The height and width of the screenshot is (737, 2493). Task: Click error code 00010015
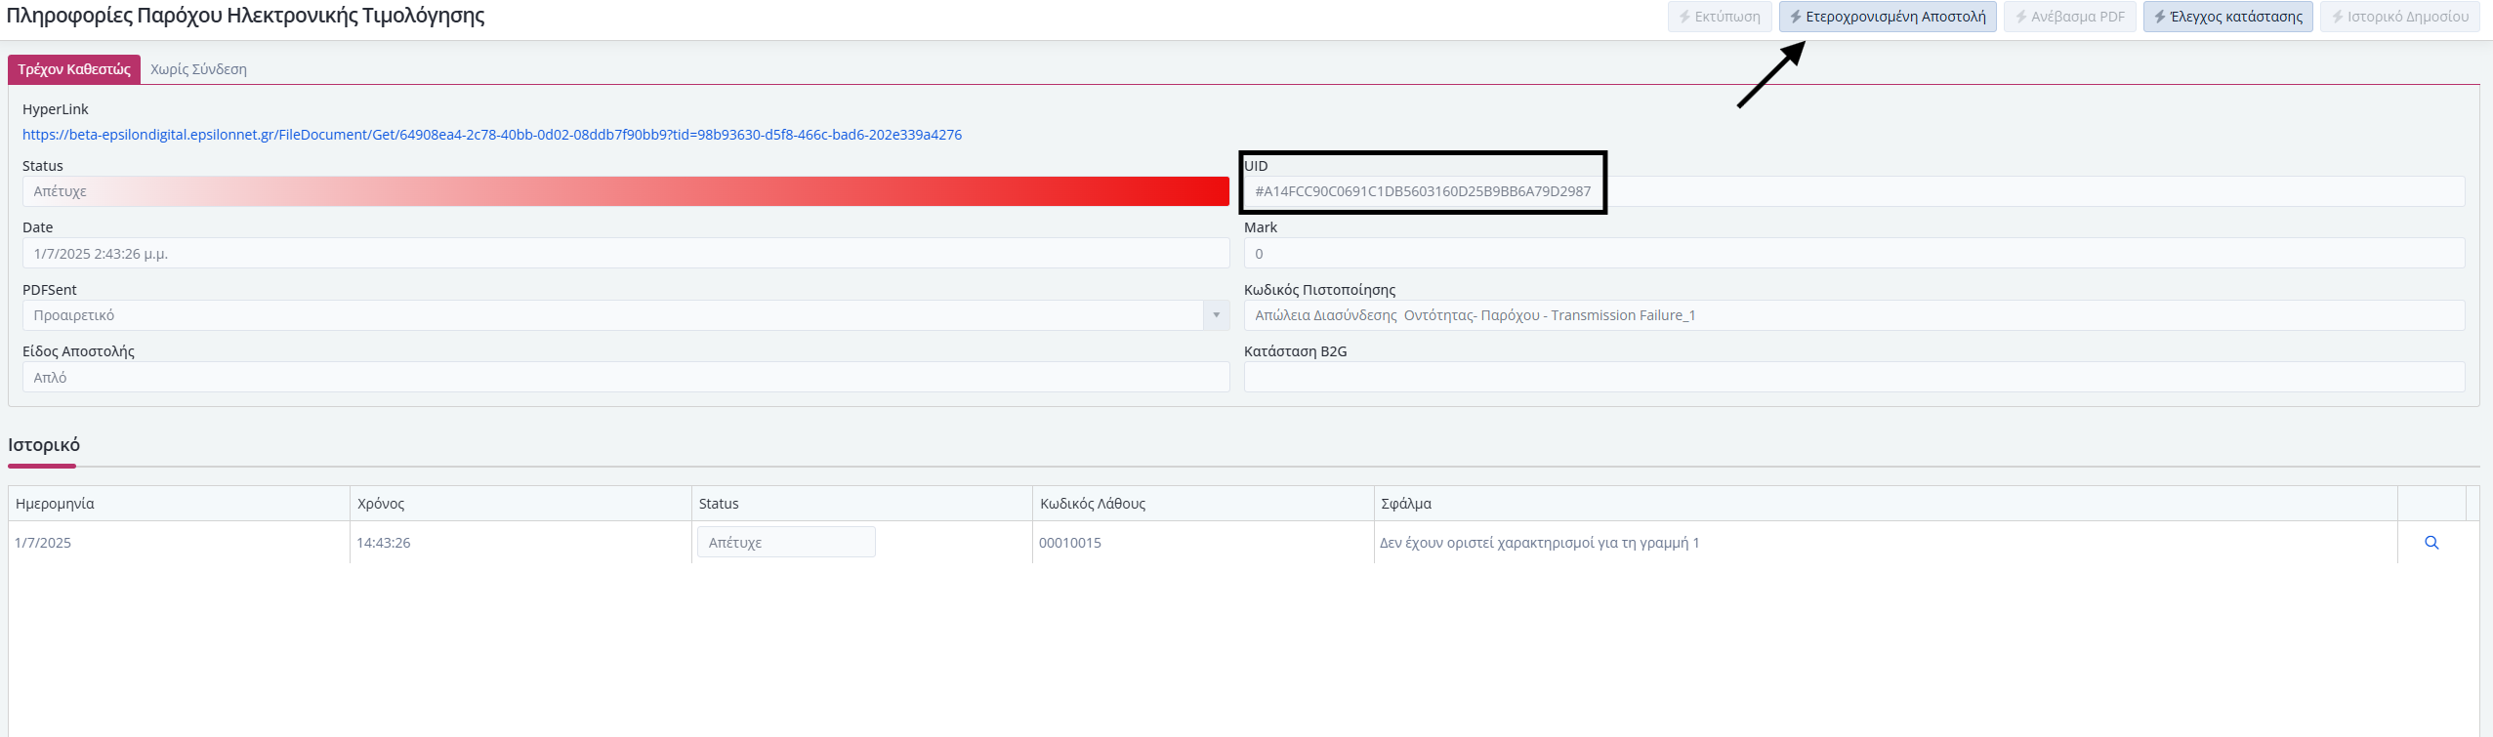[x=1070, y=543]
